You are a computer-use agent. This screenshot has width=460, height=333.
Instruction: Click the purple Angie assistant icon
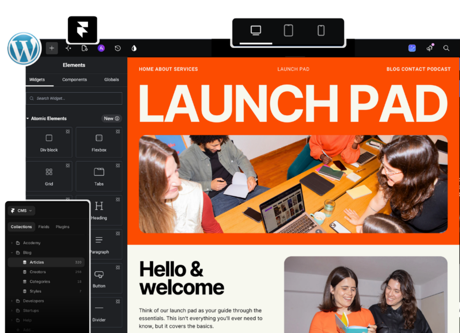click(x=101, y=48)
